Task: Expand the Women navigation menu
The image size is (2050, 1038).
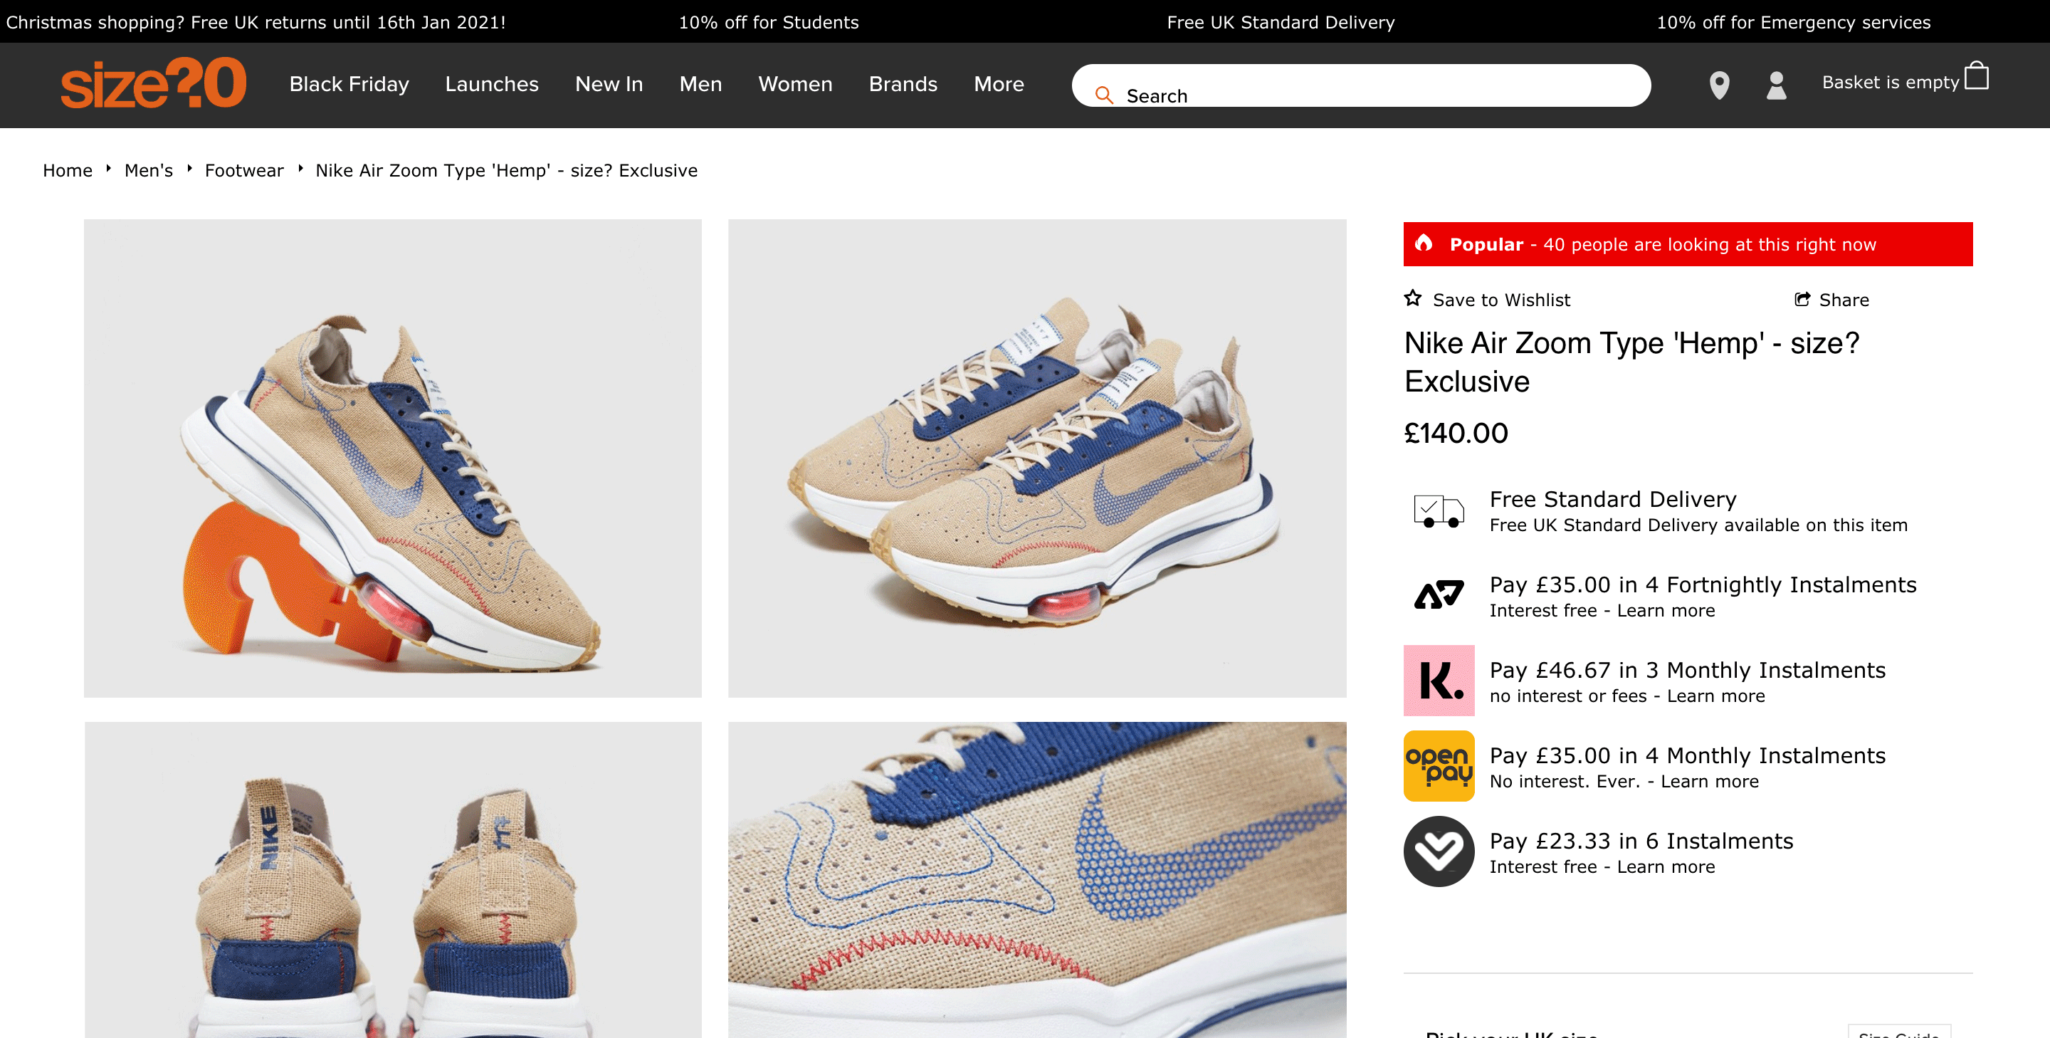Action: point(794,83)
